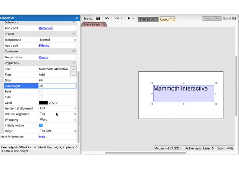Click the top-left resize handle of text object

pos(152,83)
